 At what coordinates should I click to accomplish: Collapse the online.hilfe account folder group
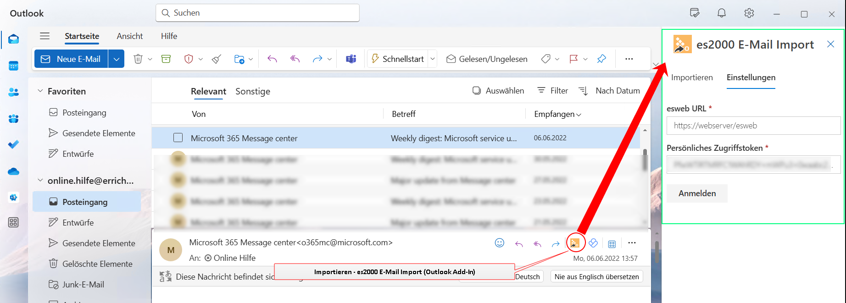coord(40,181)
